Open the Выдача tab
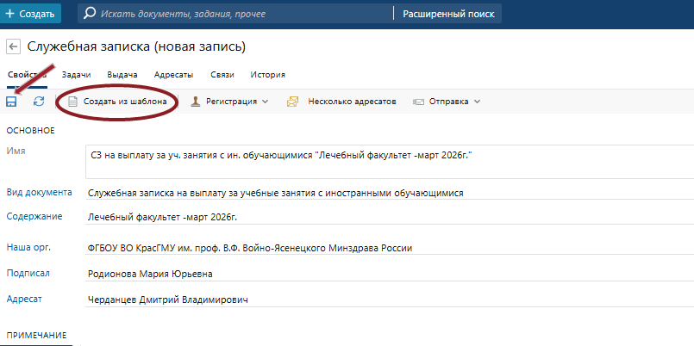 [122, 75]
